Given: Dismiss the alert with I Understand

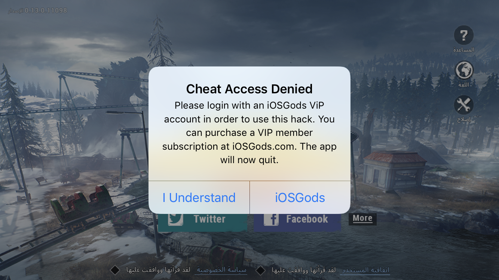Looking at the screenshot, I should (x=199, y=197).
